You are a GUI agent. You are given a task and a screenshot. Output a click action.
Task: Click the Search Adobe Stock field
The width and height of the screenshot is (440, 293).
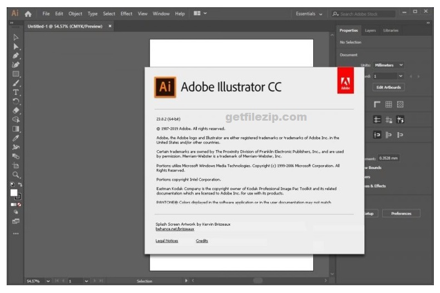click(x=364, y=14)
